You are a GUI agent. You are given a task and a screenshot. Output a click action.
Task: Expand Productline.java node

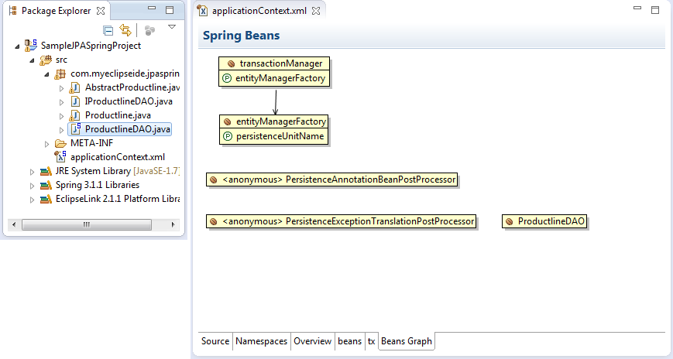point(61,116)
